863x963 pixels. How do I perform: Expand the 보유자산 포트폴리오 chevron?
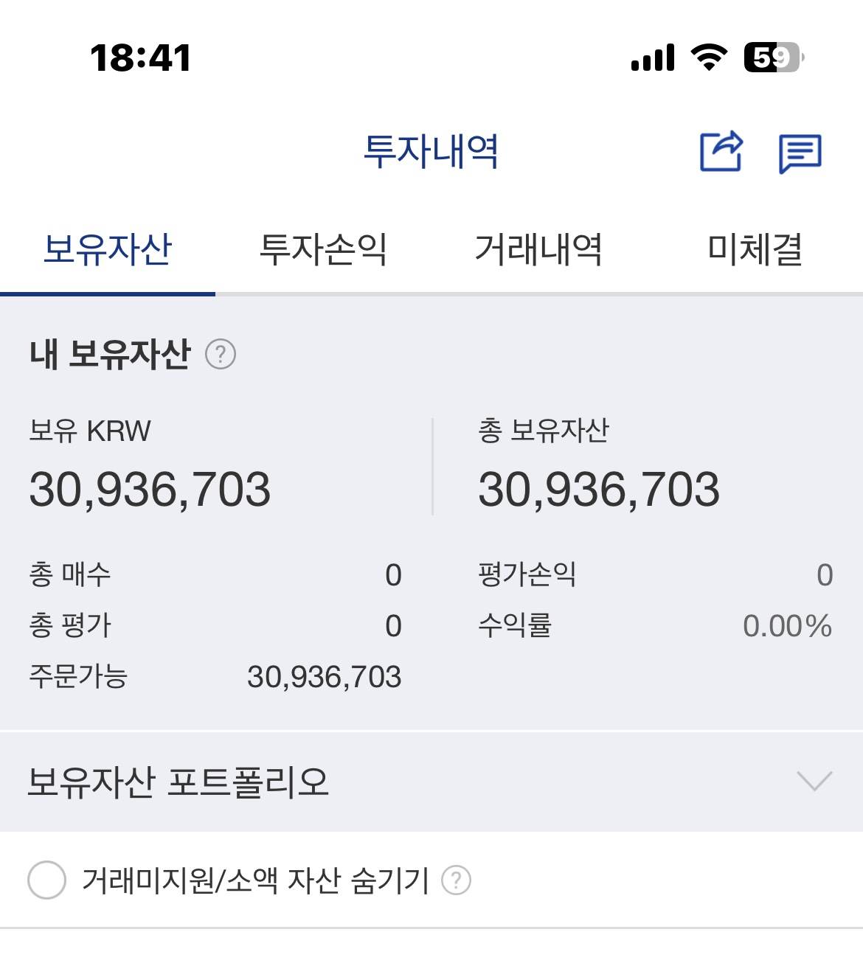[814, 781]
